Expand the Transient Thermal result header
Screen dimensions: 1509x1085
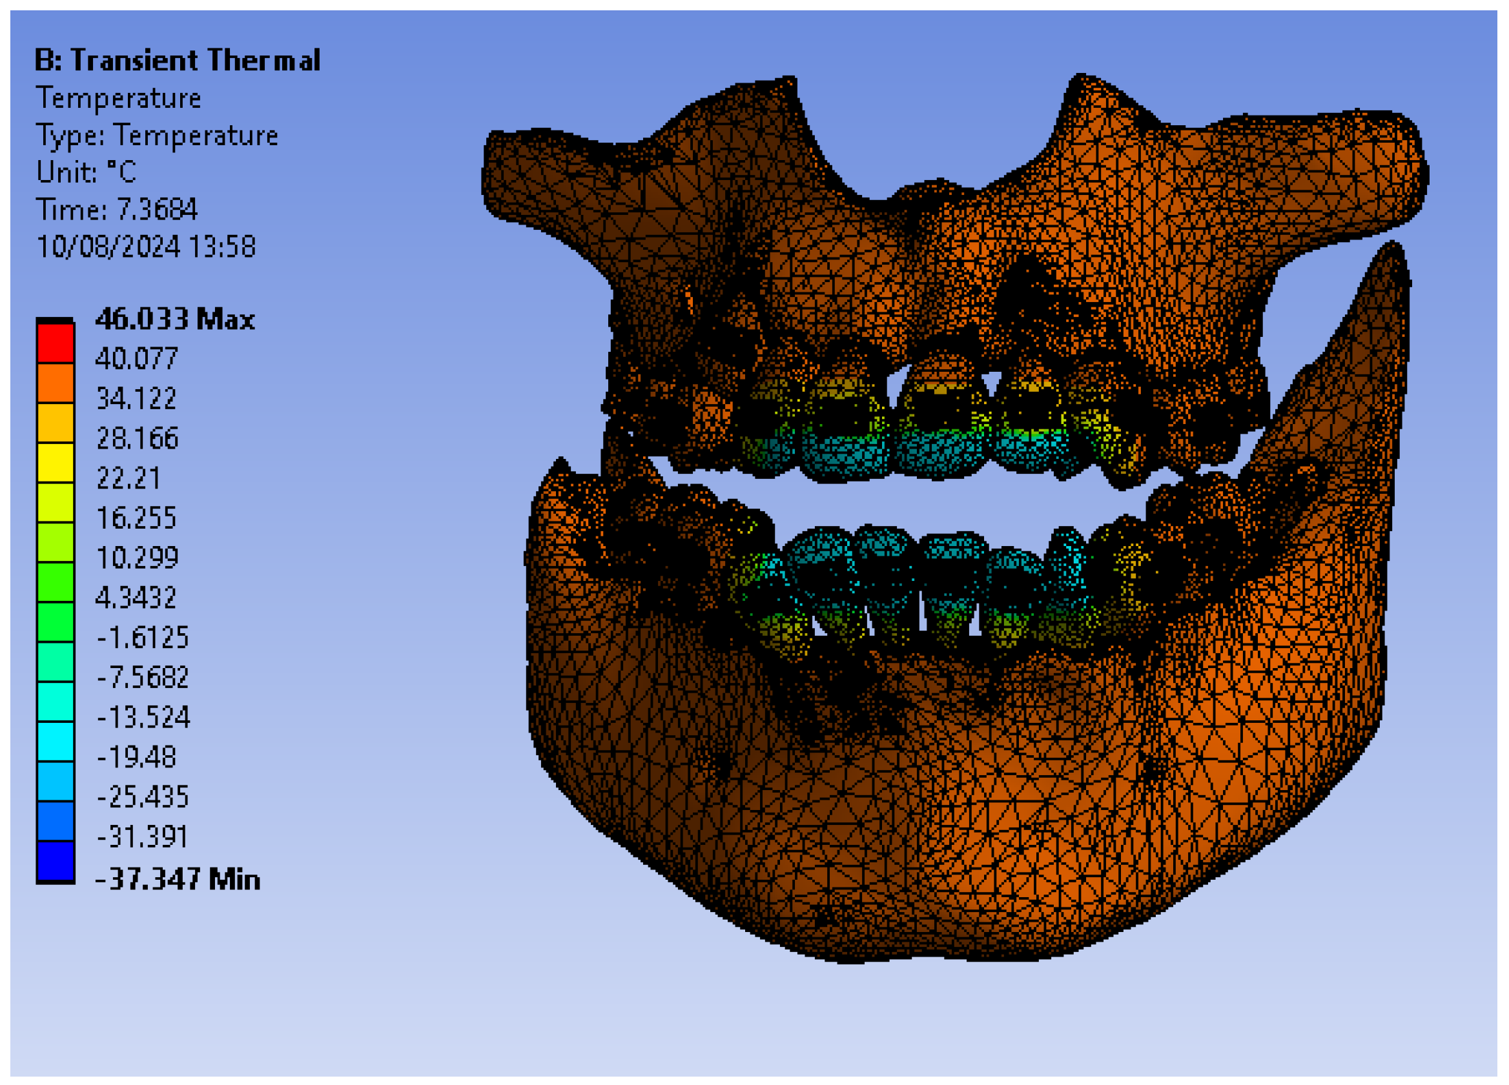(180, 61)
